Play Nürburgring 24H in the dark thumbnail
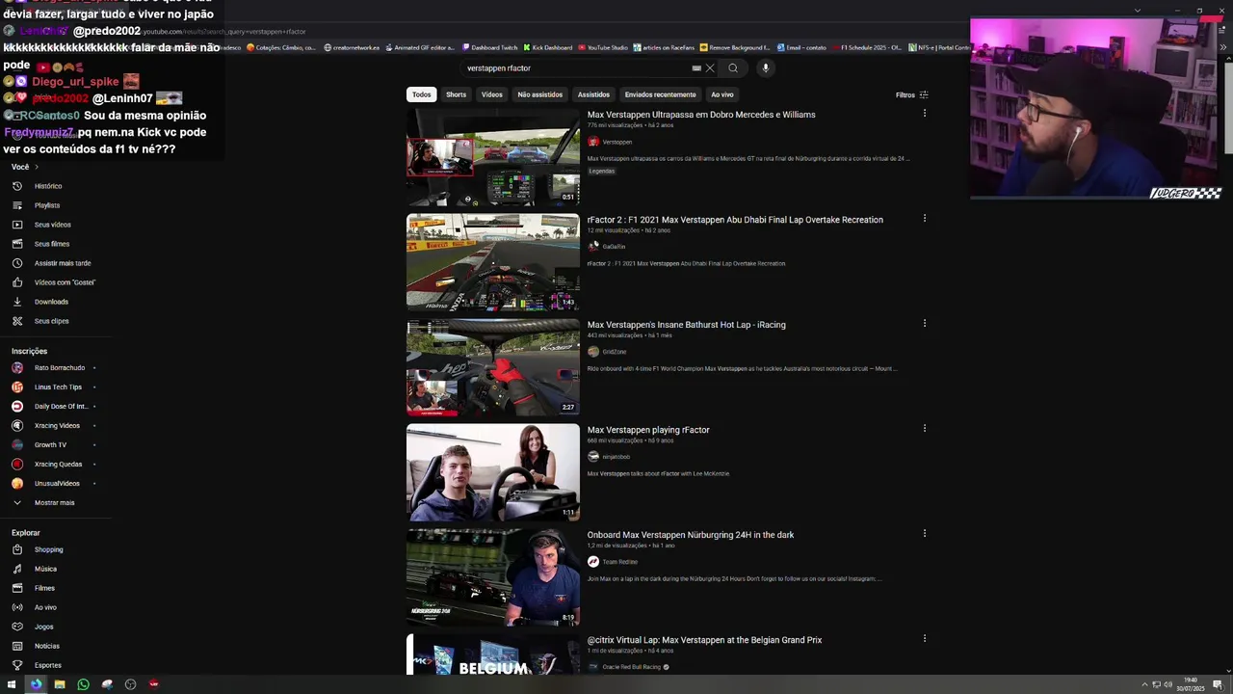Viewport: 1233px width, 694px height. 493,576
